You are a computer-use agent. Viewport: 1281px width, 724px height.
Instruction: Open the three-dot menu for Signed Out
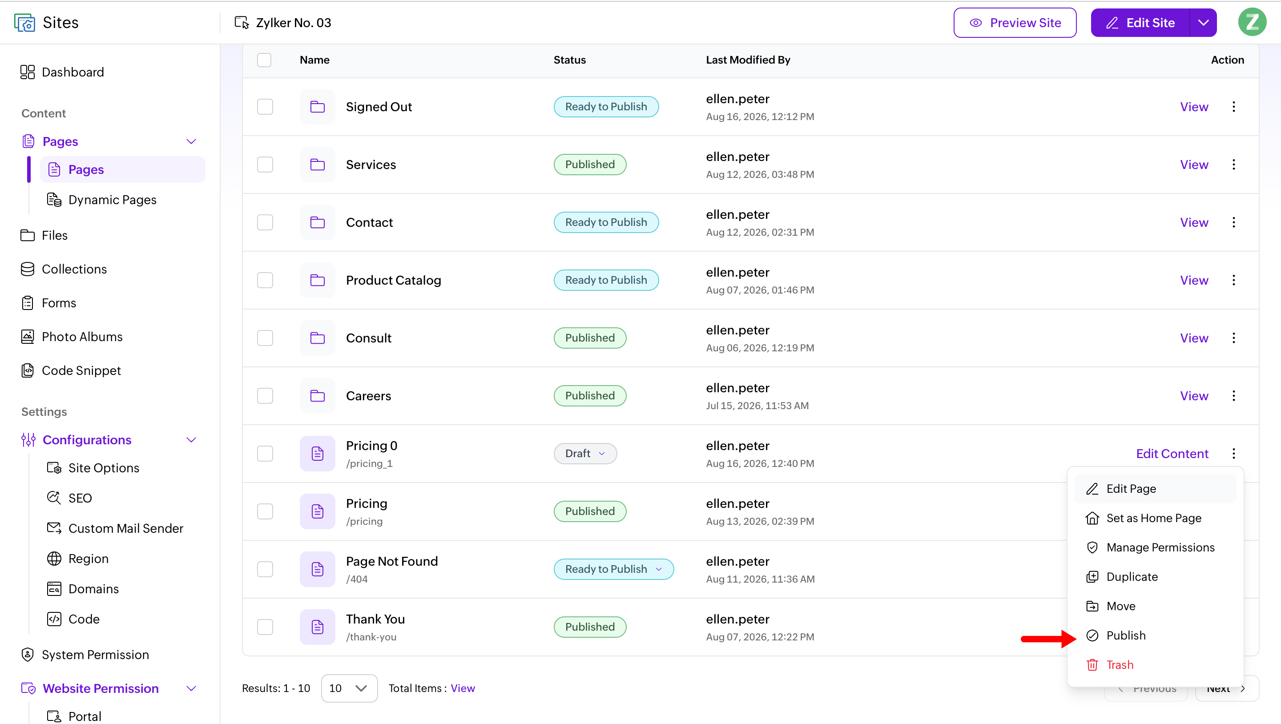[x=1234, y=106]
